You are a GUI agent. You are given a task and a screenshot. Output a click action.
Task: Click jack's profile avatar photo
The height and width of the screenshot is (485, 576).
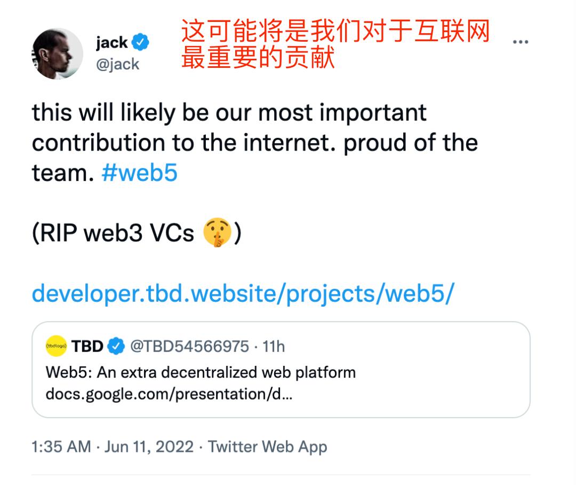point(58,54)
